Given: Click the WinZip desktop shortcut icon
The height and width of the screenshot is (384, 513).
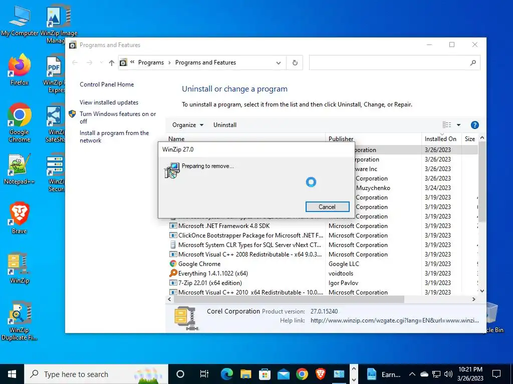Looking at the screenshot, I should coord(20,267).
